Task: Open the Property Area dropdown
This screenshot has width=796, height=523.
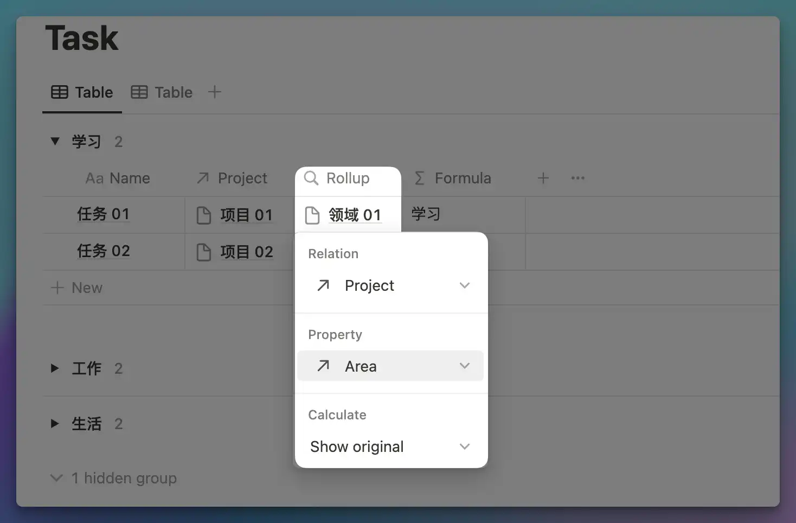Action: 390,366
